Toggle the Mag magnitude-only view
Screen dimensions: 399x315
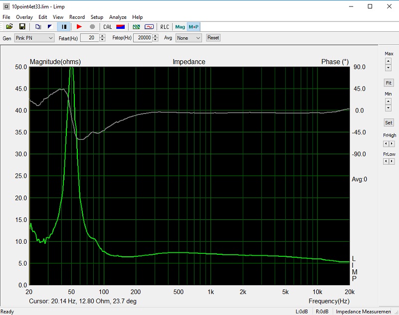(x=180, y=27)
